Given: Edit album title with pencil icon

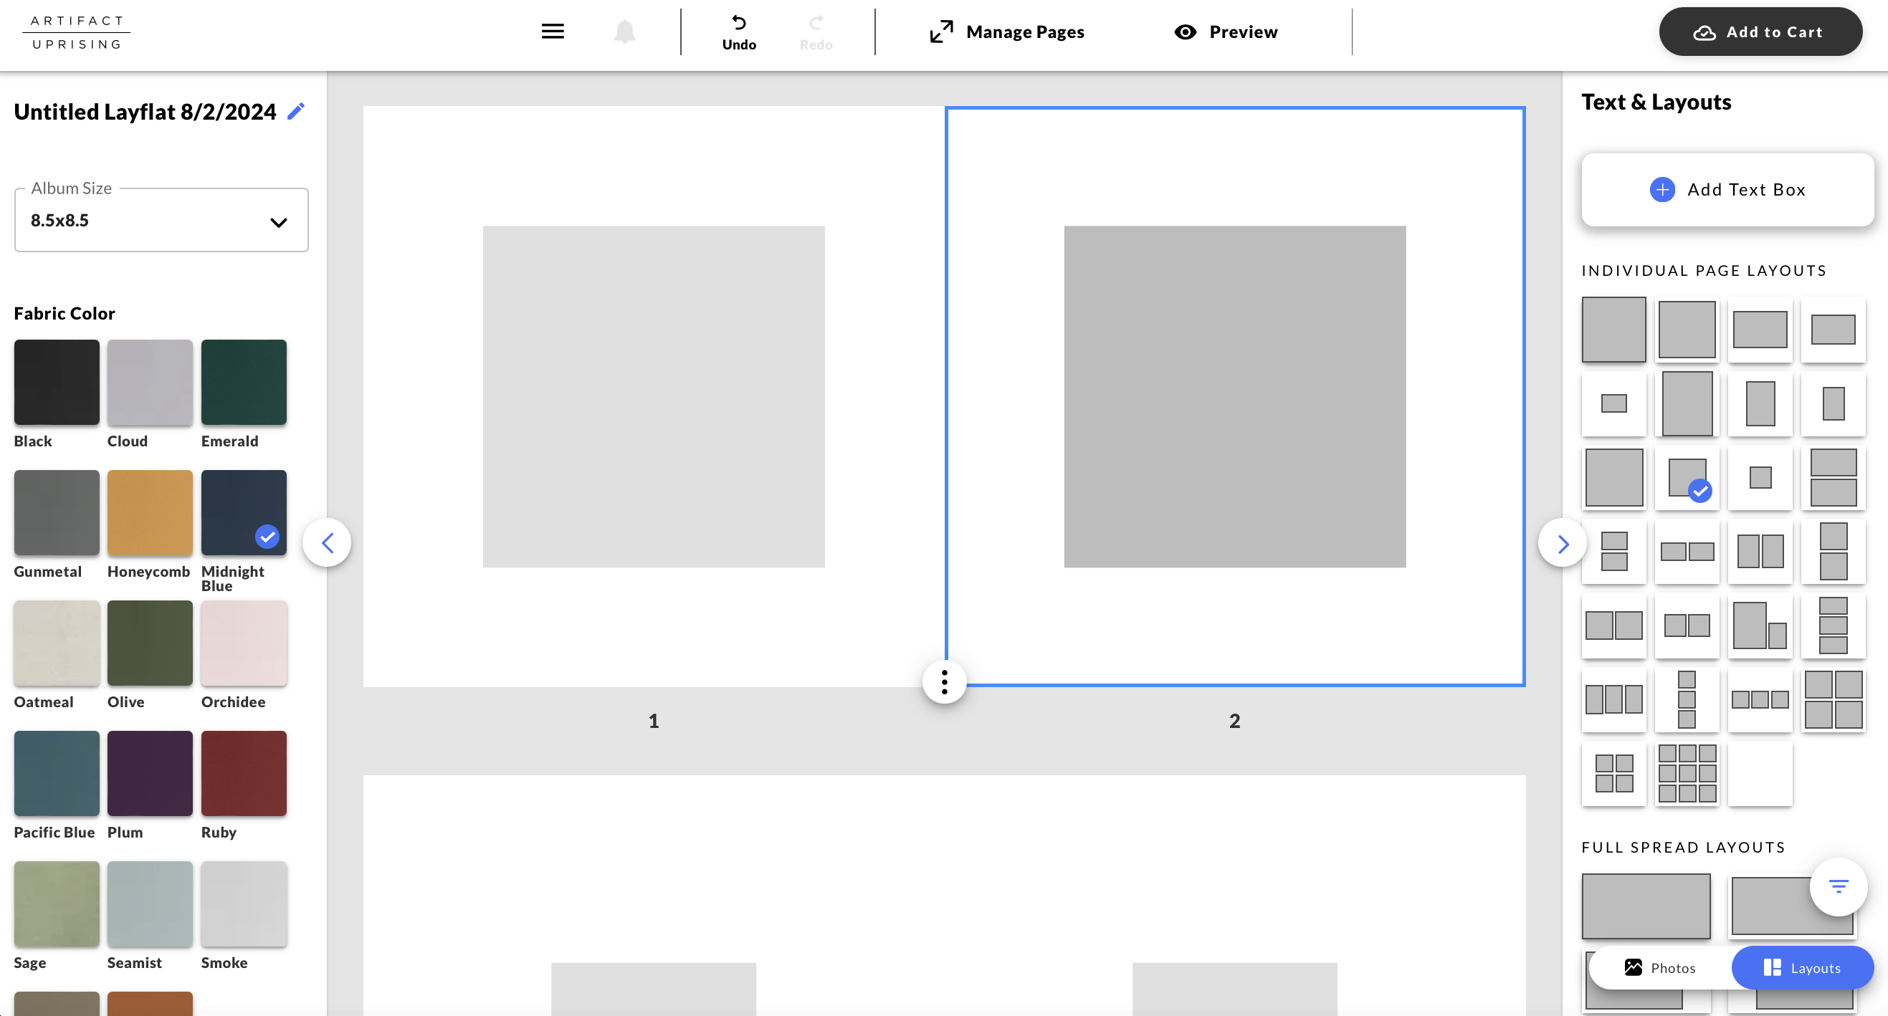Looking at the screenshot, I should point(295,111).
